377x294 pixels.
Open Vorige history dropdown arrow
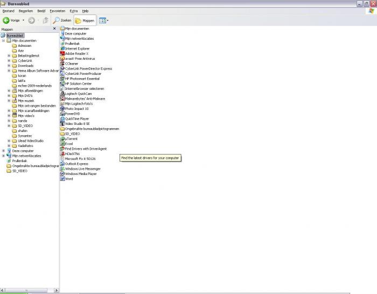23,20
